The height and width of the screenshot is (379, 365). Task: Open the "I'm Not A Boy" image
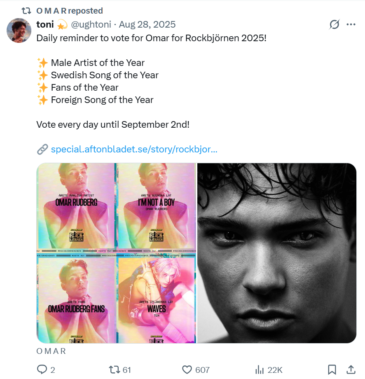pos(156,206)
